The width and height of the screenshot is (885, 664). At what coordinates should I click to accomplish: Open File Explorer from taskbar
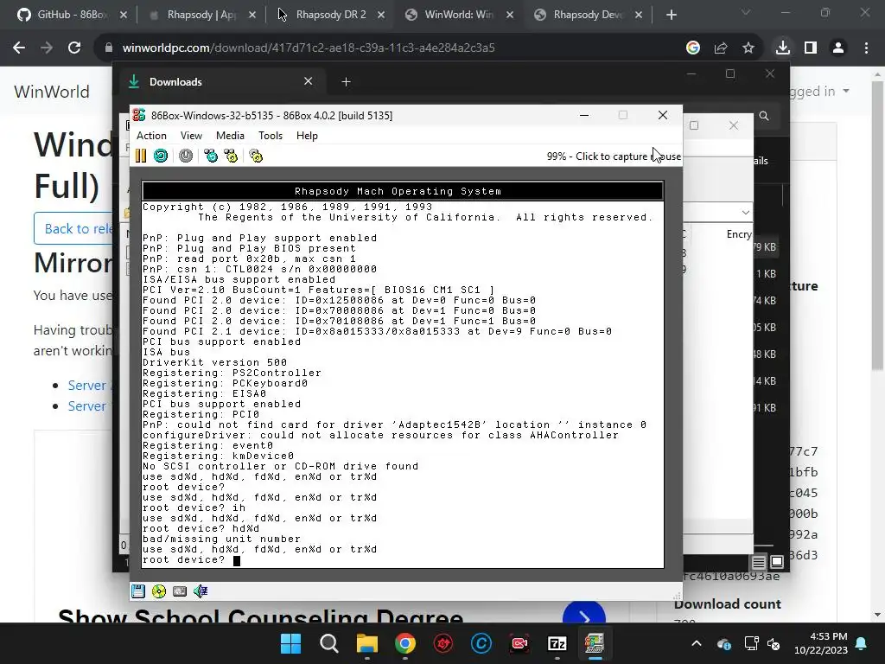366,643
